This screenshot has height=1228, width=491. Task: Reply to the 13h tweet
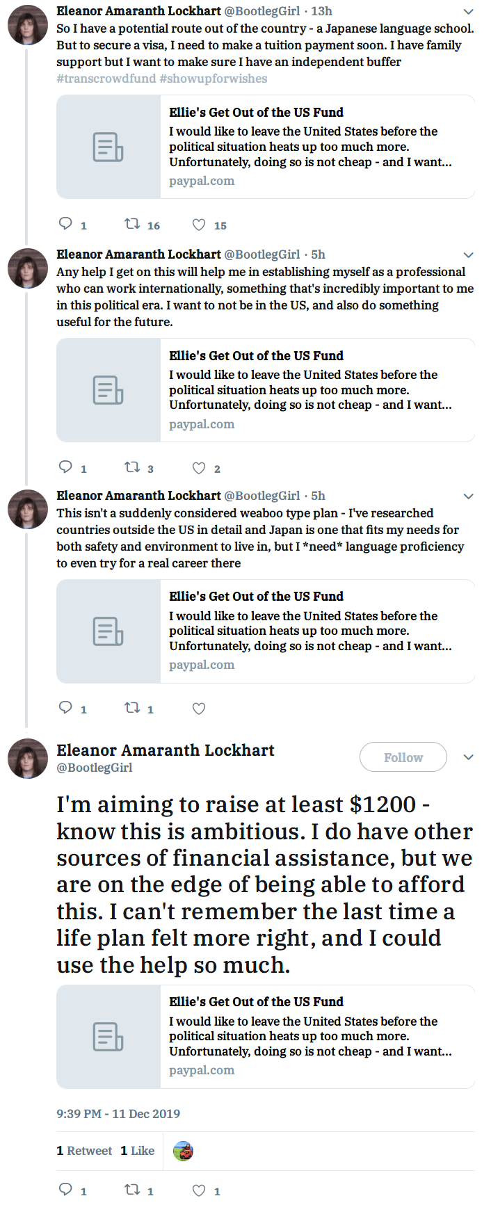click(66, 224)
